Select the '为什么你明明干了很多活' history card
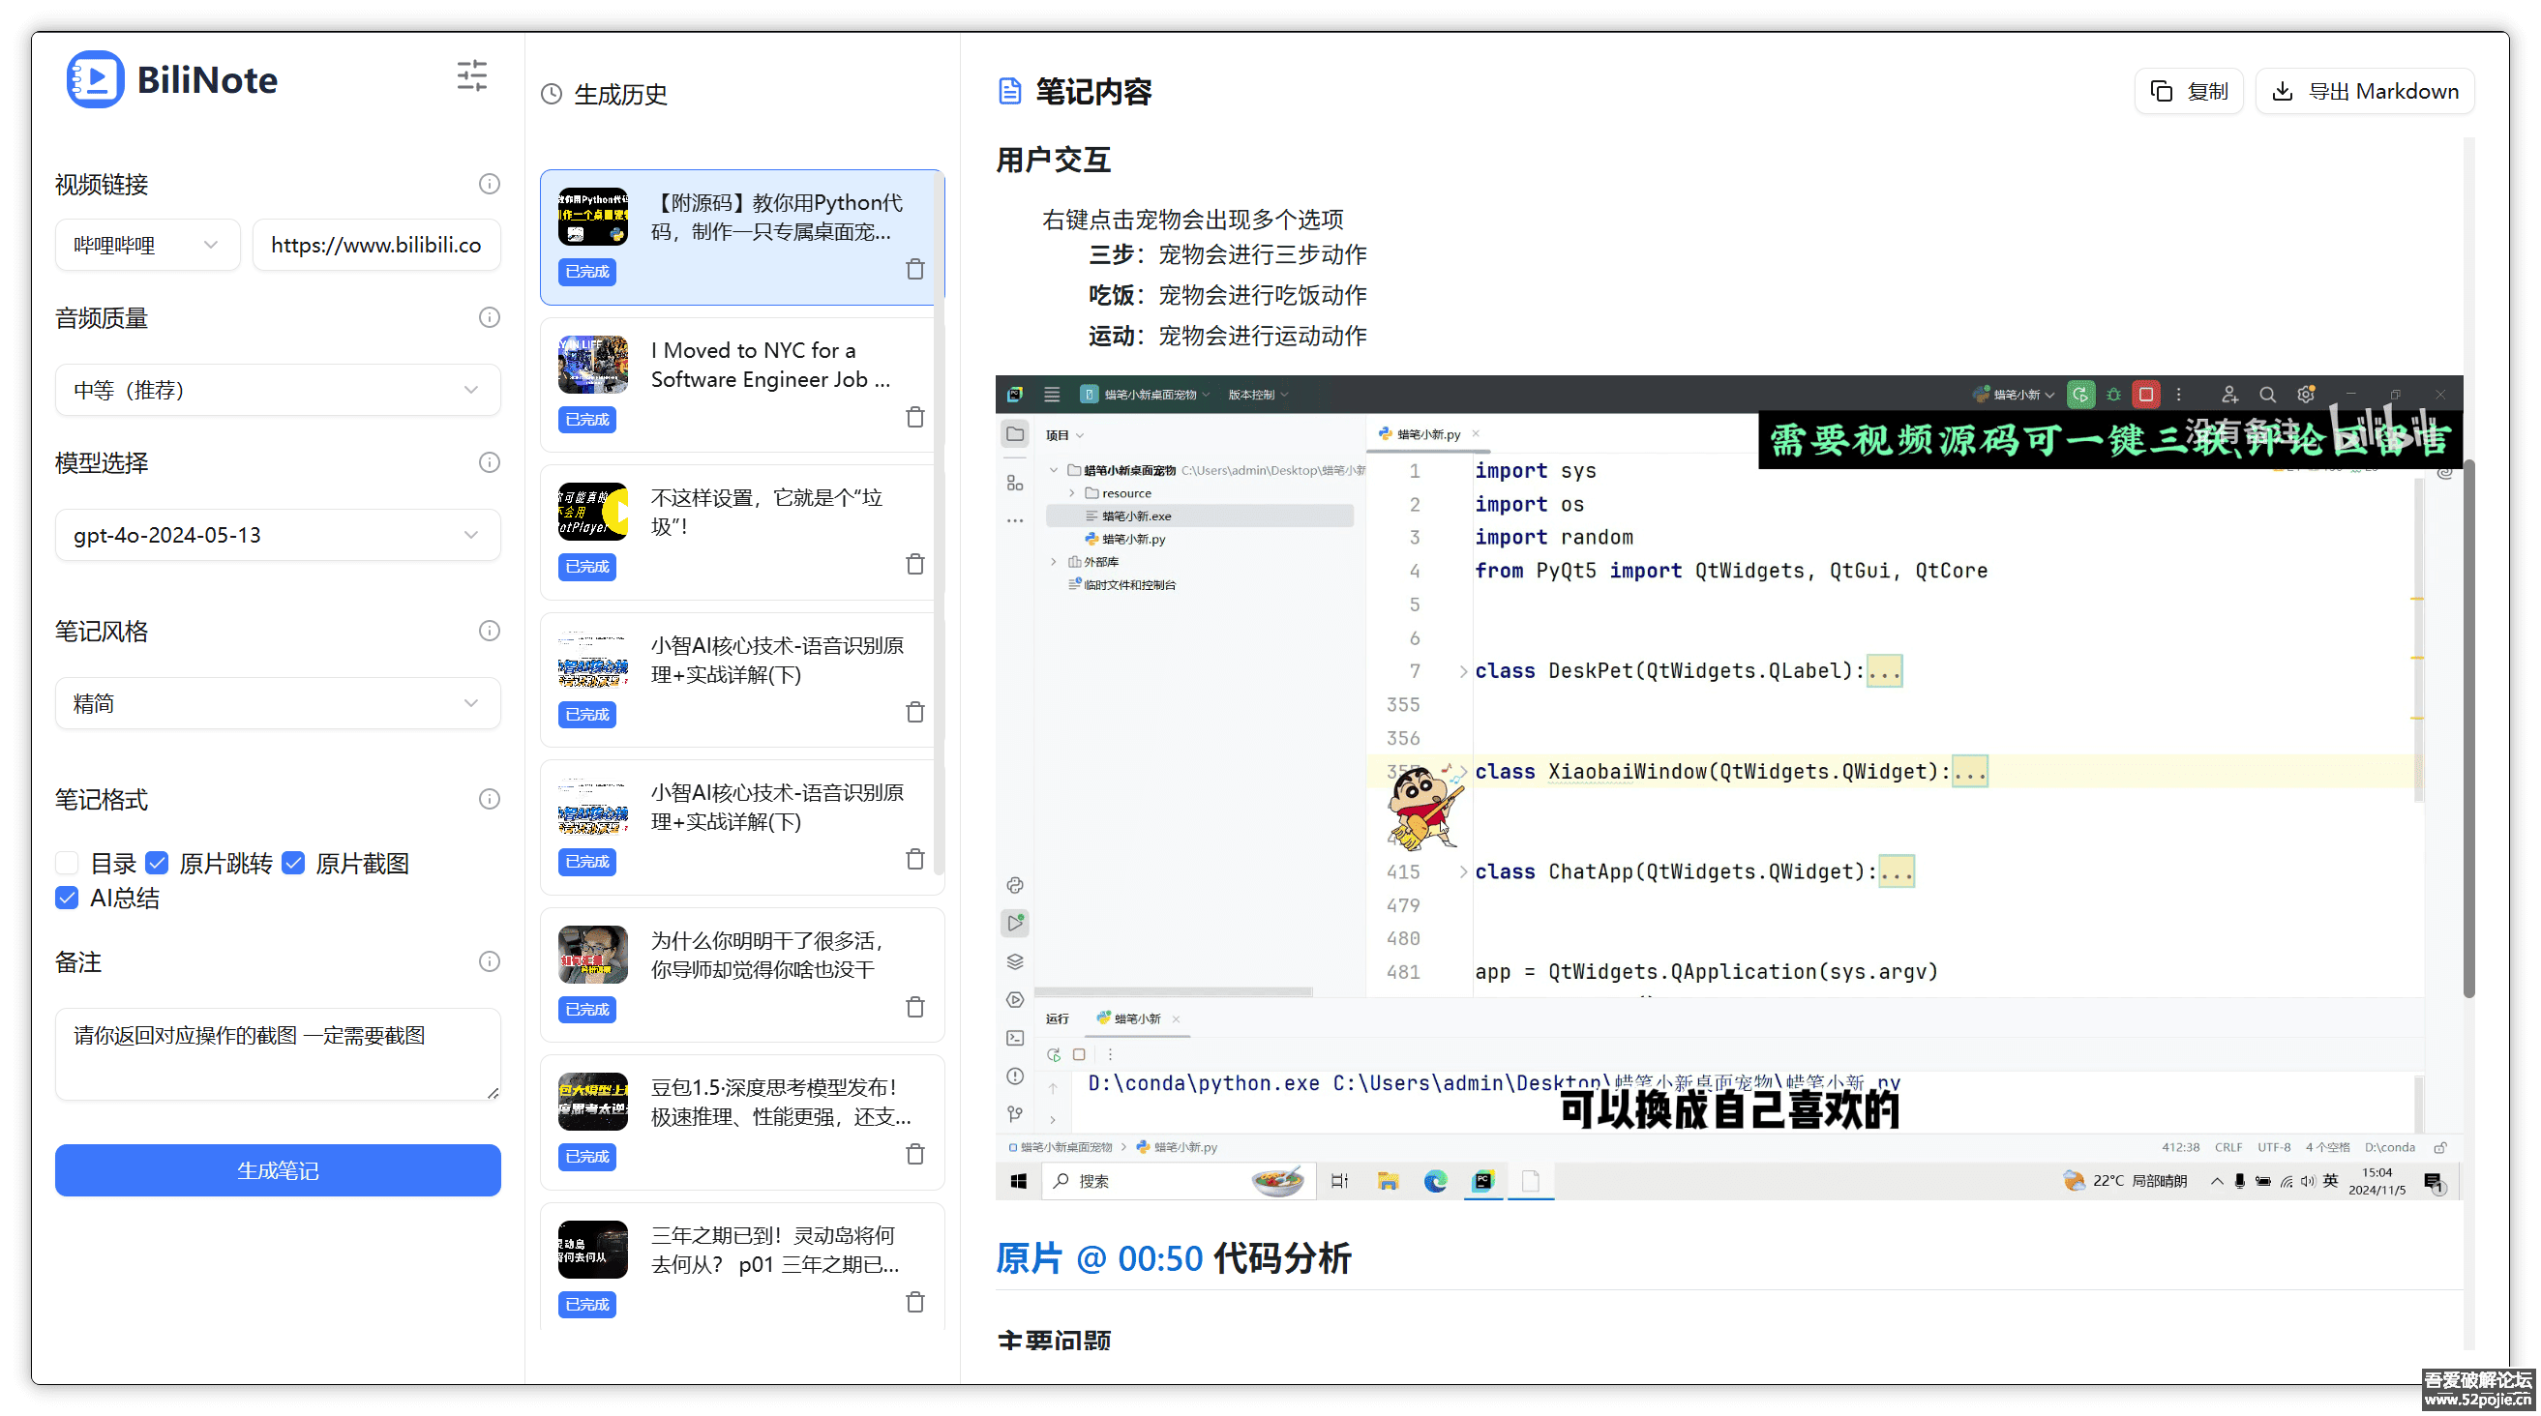The width and height of the screenshot is (2541, 1416). pyautogui.click(x=742, y=974)
